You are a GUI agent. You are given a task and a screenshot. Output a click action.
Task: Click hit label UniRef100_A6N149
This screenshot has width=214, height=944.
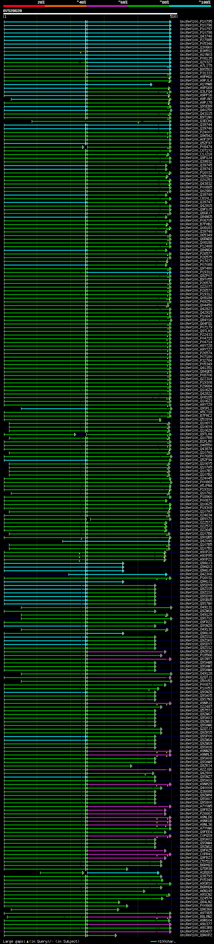196,891
